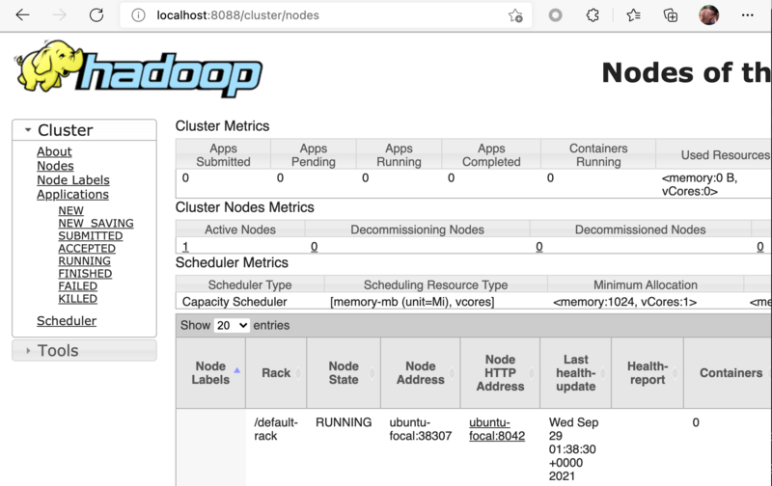Click the user profile avatar

[x=708, y=15]
